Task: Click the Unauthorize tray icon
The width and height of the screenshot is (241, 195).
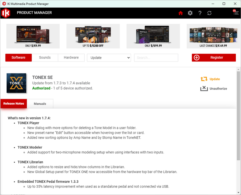Action: (x=204, y=88)
